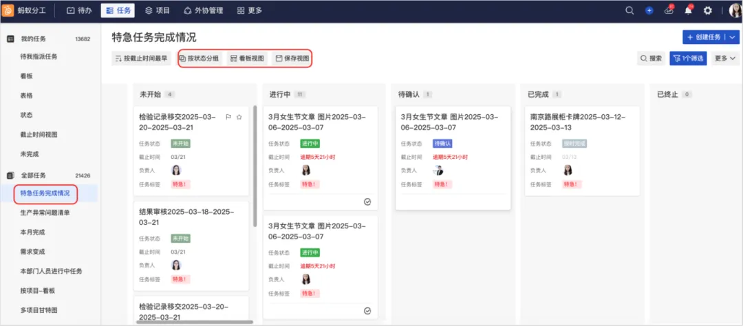Viewport: 743px width, 326px height.
Task: Toggle completion check on second 进行中 card
Action: click(x=367, y=311)
